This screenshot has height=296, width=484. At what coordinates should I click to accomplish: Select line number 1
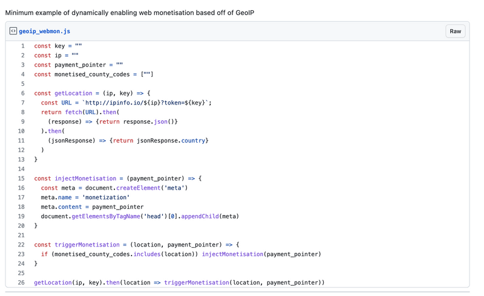coord(23,46)
